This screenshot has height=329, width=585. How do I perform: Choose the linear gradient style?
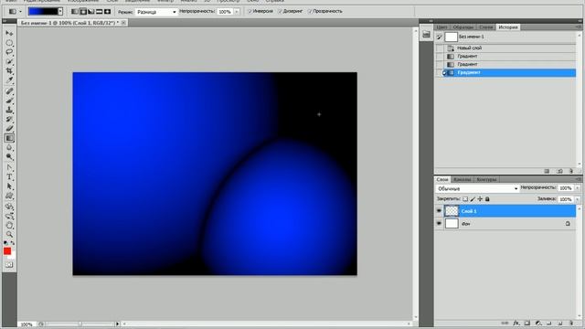click(x=75, y=12)
